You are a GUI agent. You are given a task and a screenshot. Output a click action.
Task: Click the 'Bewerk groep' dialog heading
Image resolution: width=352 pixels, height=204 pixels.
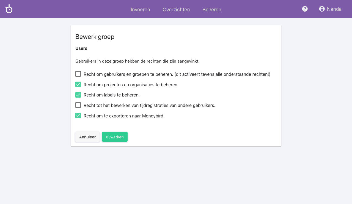point(95,36)
